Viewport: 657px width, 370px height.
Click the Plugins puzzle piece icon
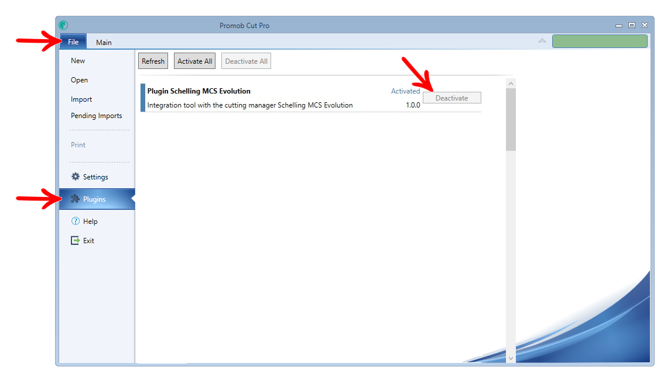coord(75,199)
